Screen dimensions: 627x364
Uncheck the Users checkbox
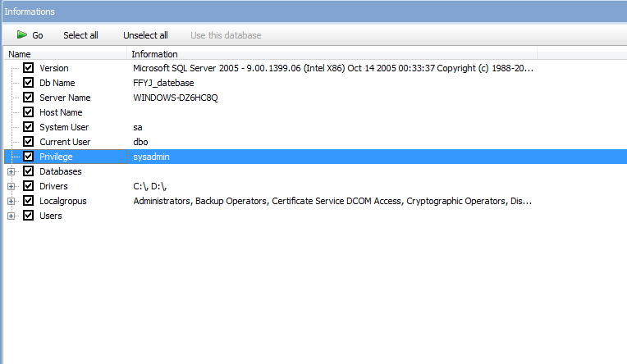[x=28, y=216]
